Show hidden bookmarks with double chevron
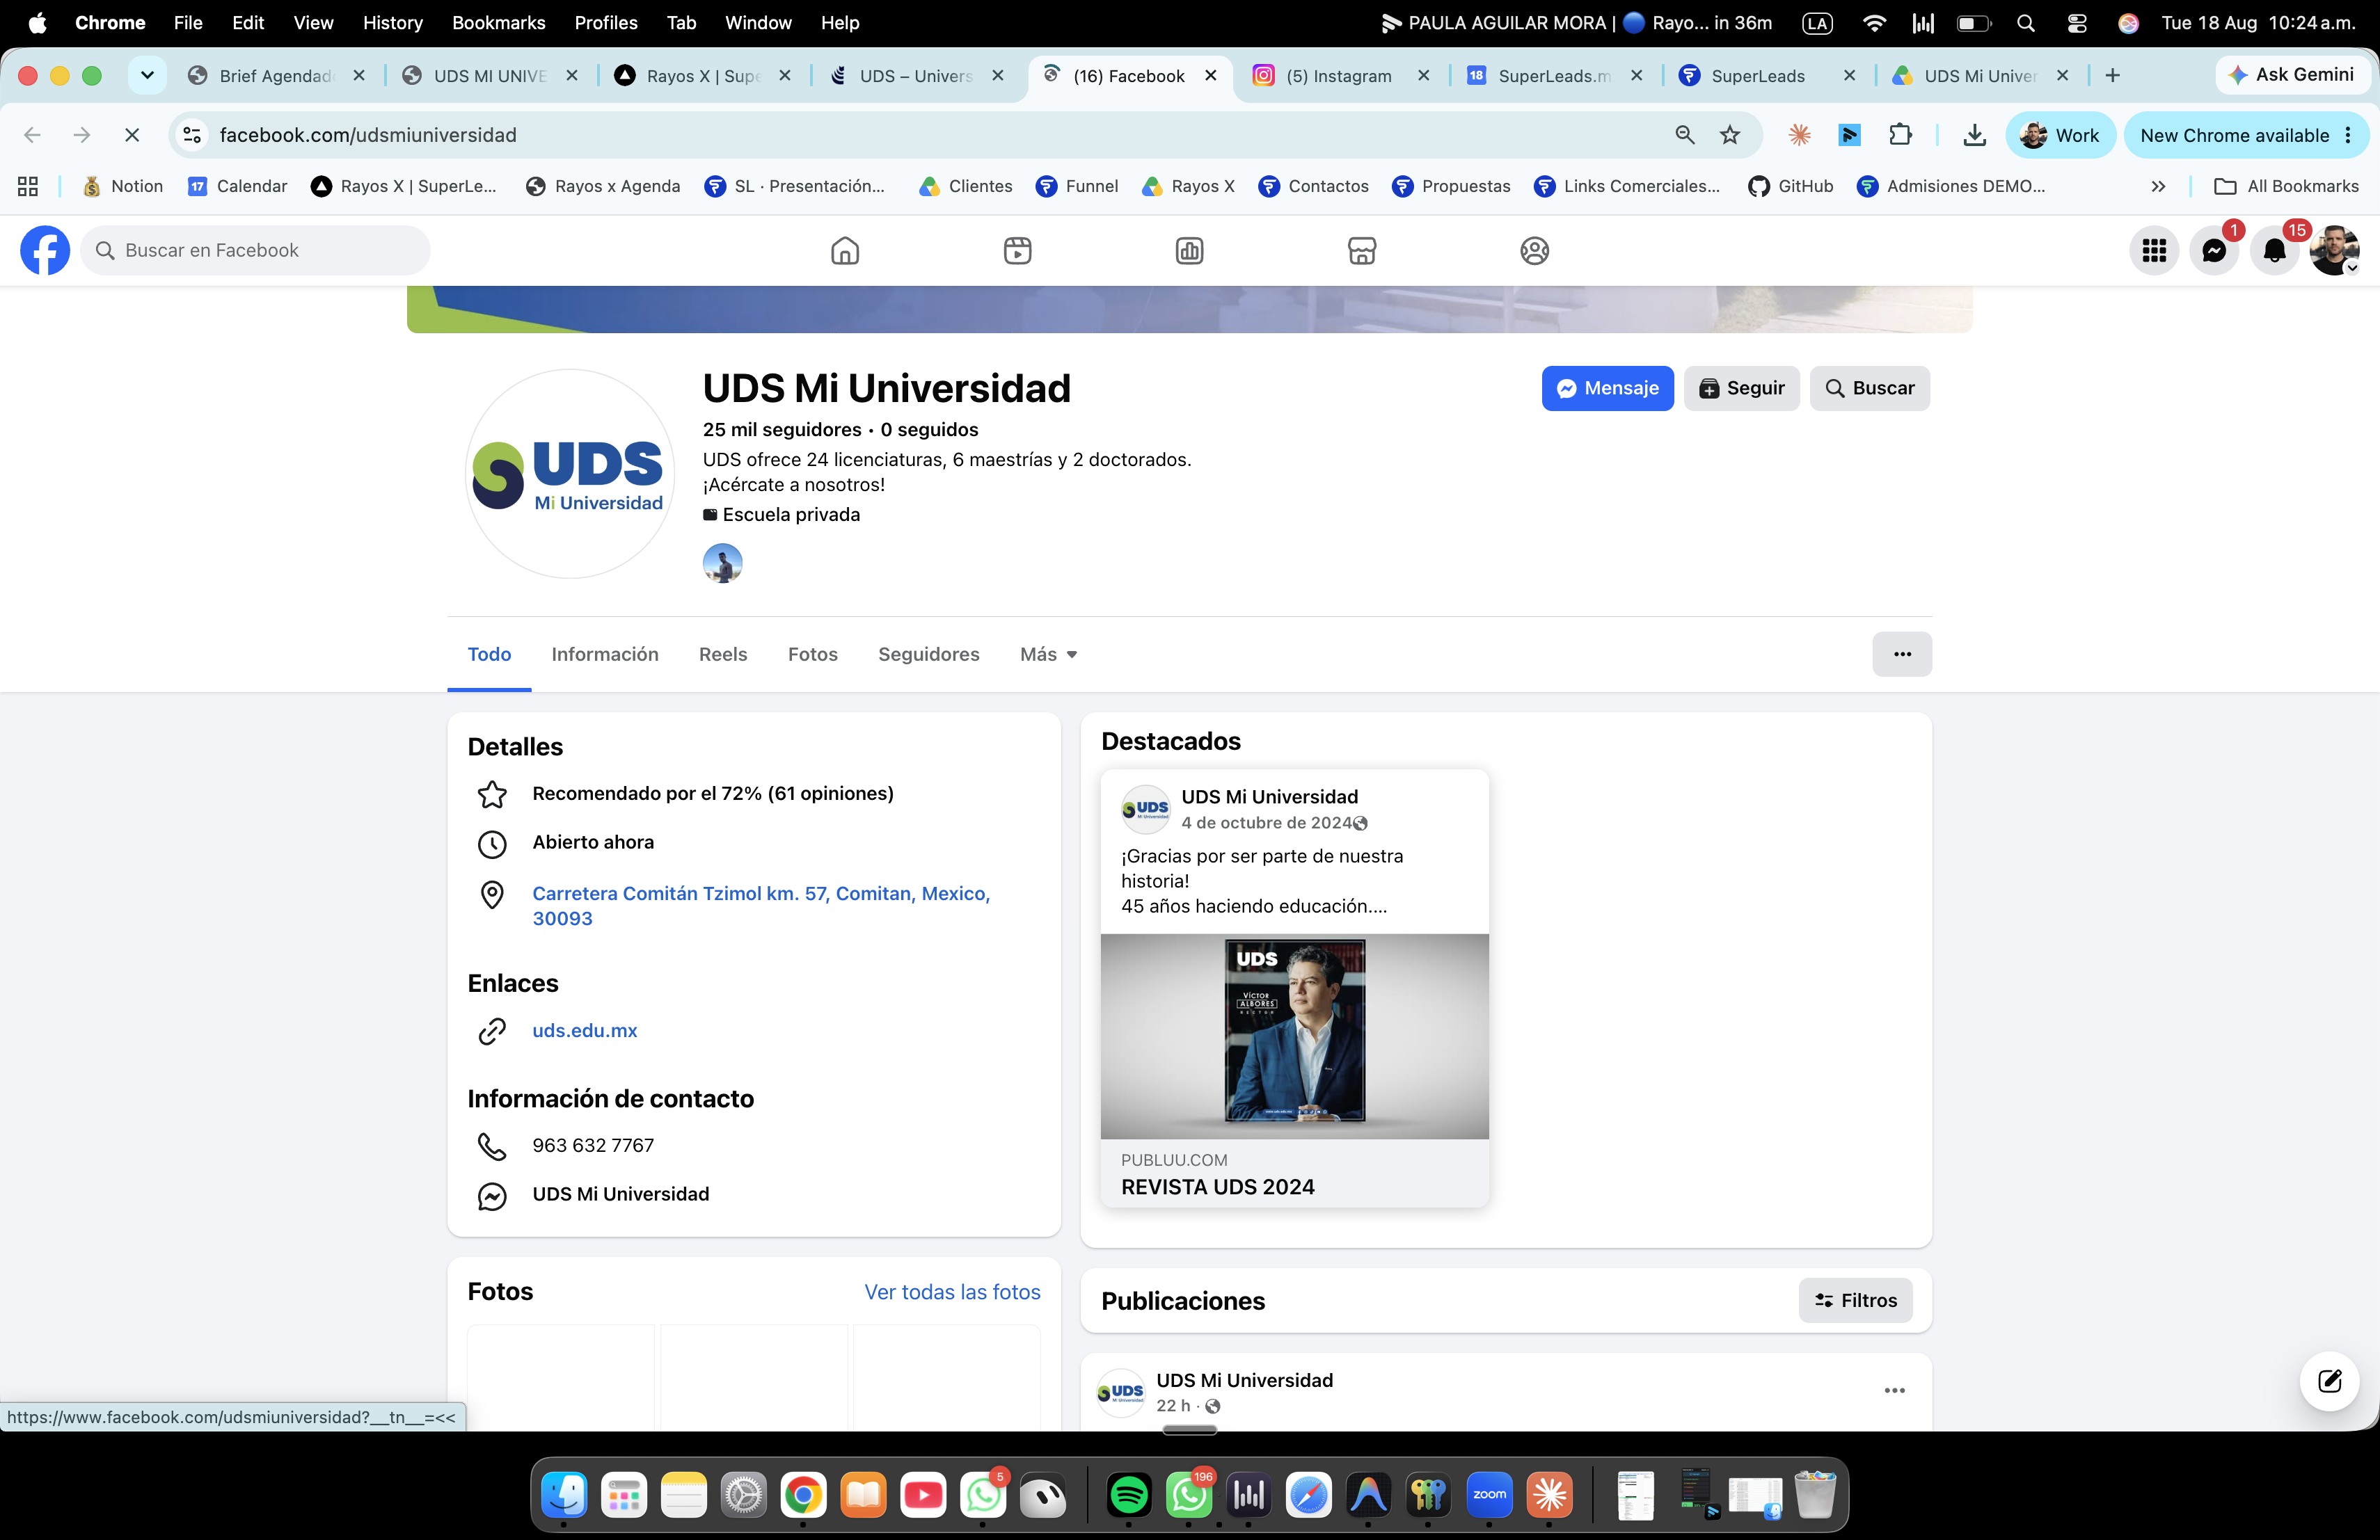Screen dimensions: 2380x1540 2158,187
